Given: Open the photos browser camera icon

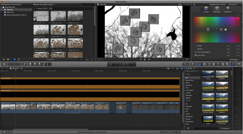Looking at the screenshot, I should [205, 64].
